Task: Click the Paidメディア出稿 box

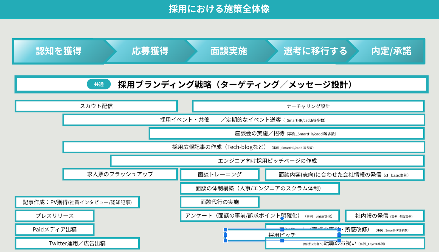Action: click(55, 230)
